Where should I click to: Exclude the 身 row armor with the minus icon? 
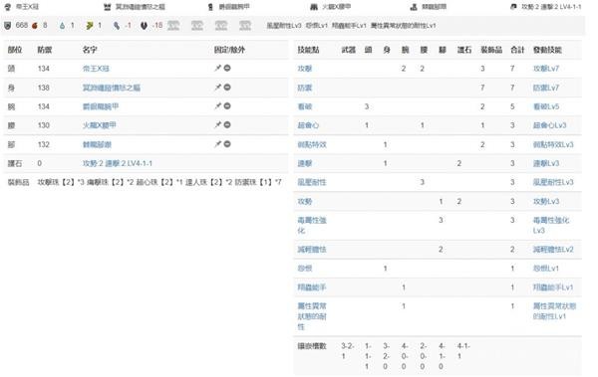pyautogui.click(x=227, y=88)
